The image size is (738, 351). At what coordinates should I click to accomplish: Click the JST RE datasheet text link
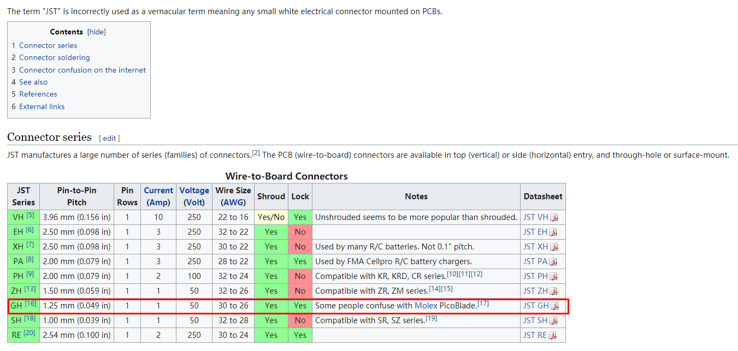point(535,335)
